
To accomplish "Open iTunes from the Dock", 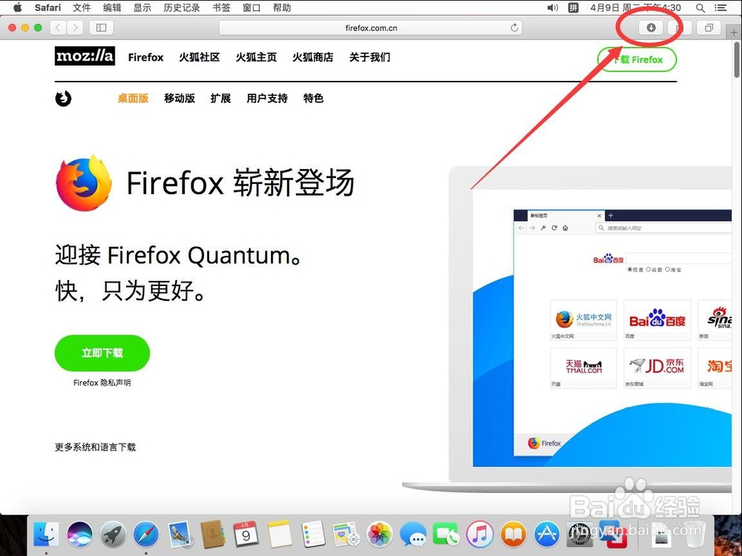I will tap(479, 535).
